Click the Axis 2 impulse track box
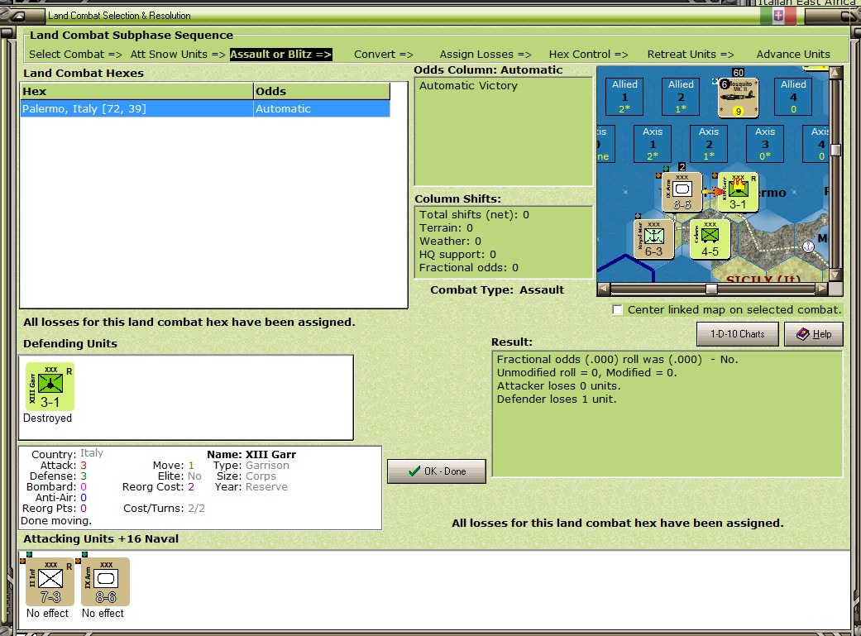The width and height of the screenshot is (861, 636). click(709, 144)
